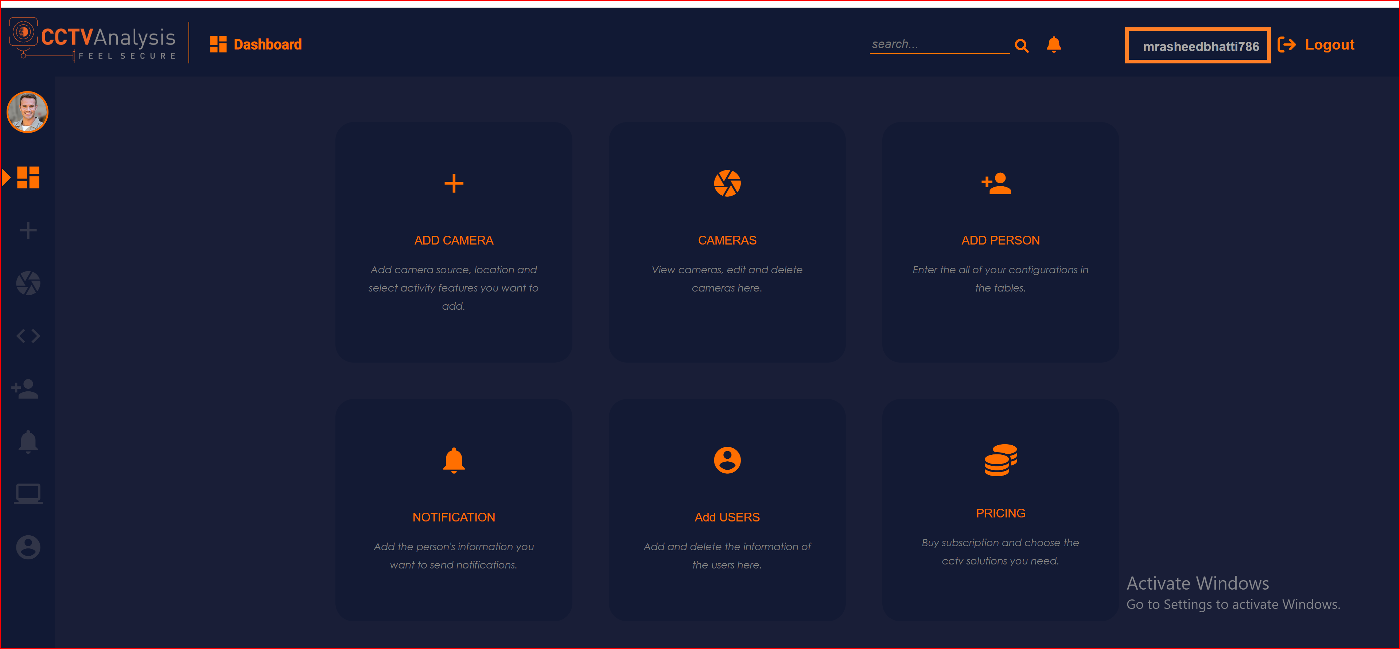
Task: Open the sidebar user account icon
Action: (28, 547)
